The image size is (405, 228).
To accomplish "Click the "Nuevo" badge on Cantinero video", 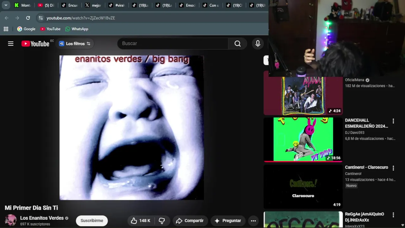I will tap(351, 186).
